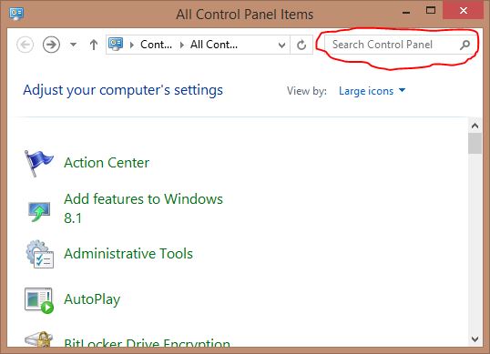
Task: Refresh the Control Panel view
Action: click(x=301, y=45)
